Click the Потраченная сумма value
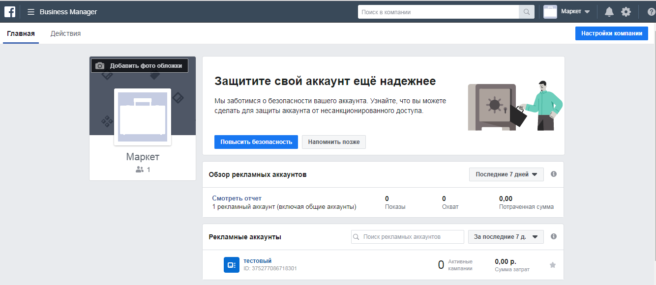Screen dimensions: 656x285 point(506,199)
